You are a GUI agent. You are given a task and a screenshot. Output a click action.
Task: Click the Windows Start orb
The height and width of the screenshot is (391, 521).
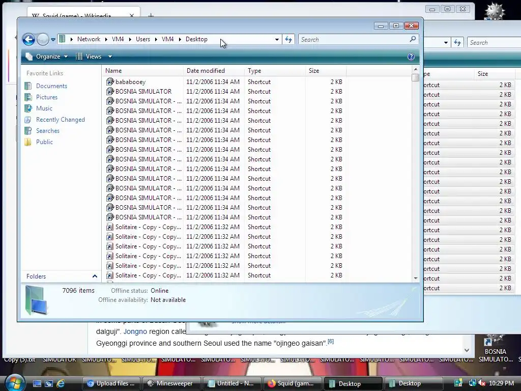[14, 383]
